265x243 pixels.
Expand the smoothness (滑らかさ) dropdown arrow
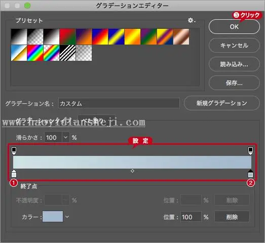(65, 138)
